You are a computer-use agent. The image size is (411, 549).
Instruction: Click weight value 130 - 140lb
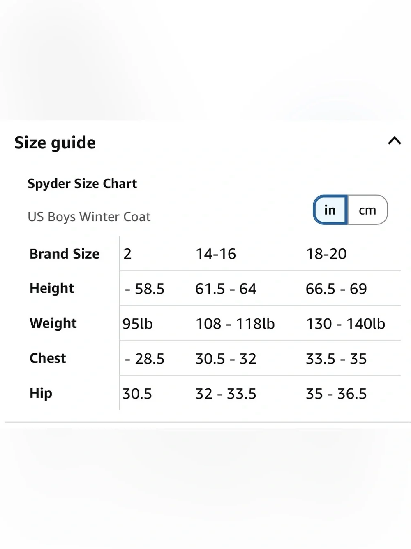pyautogui.click(x=346, y=324)
